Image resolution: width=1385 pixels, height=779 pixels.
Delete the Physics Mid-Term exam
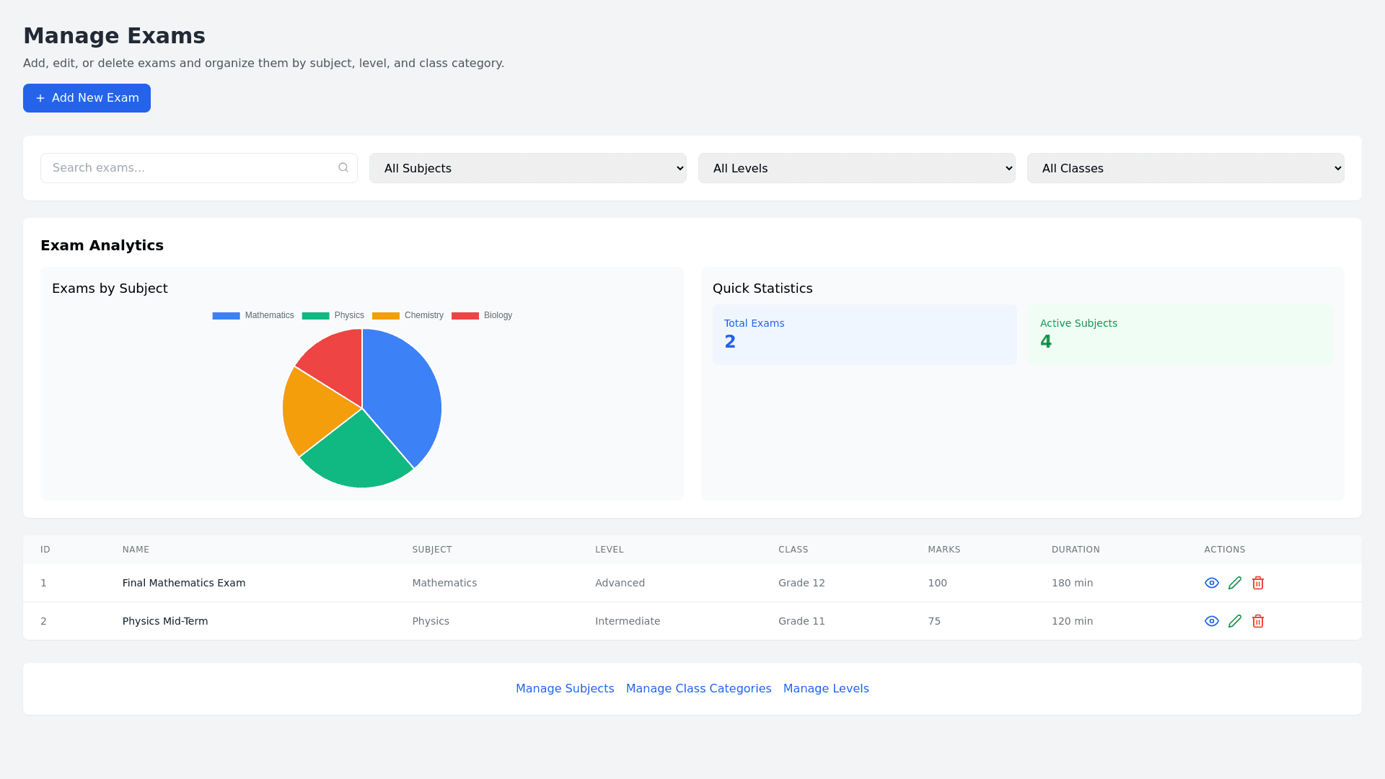[1258, 621]
